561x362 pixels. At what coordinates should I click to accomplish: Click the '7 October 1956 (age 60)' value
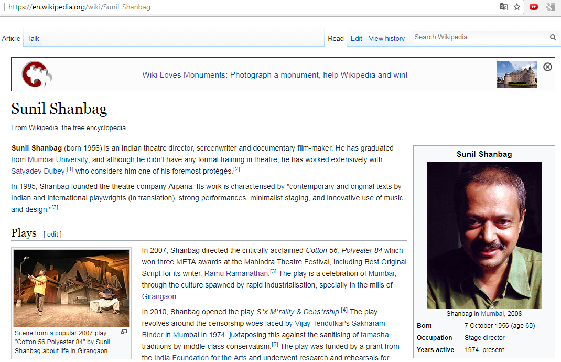[x=500, y=325]
